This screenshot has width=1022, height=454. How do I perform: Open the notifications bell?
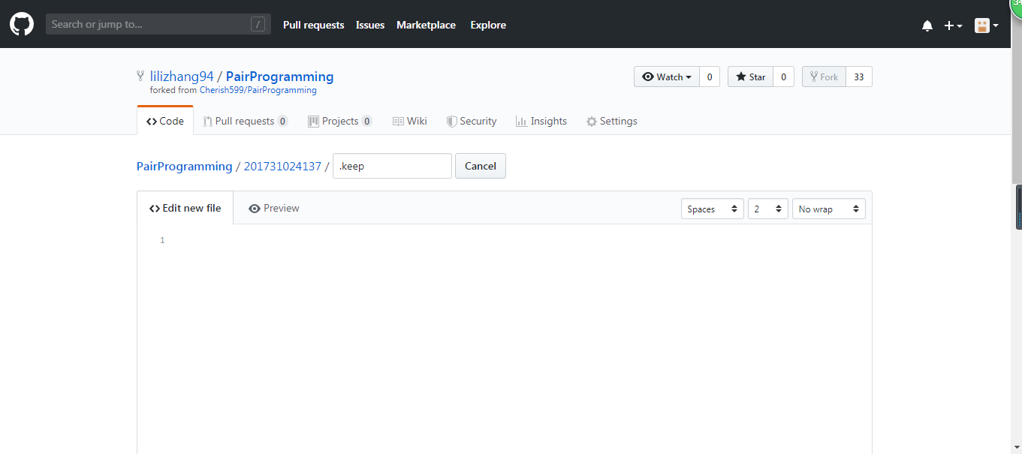[927, 26]
